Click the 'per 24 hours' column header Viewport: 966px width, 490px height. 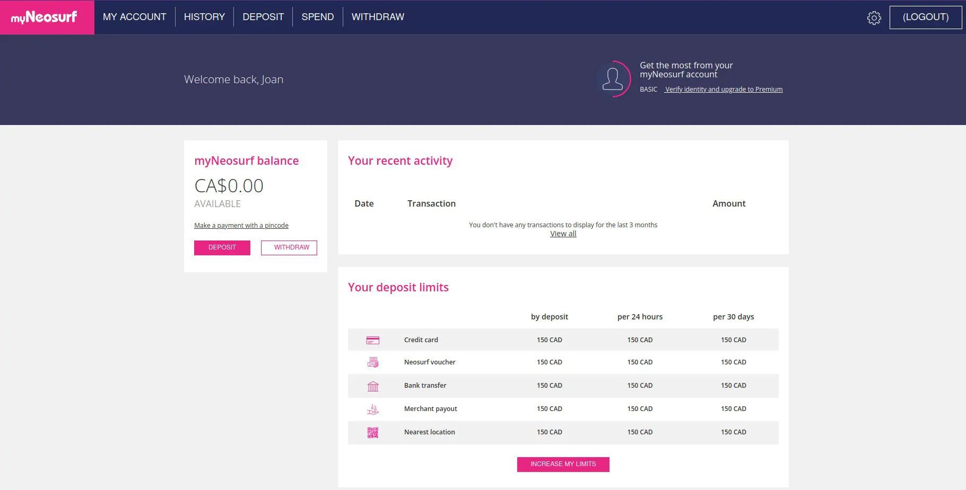[640, 317]
